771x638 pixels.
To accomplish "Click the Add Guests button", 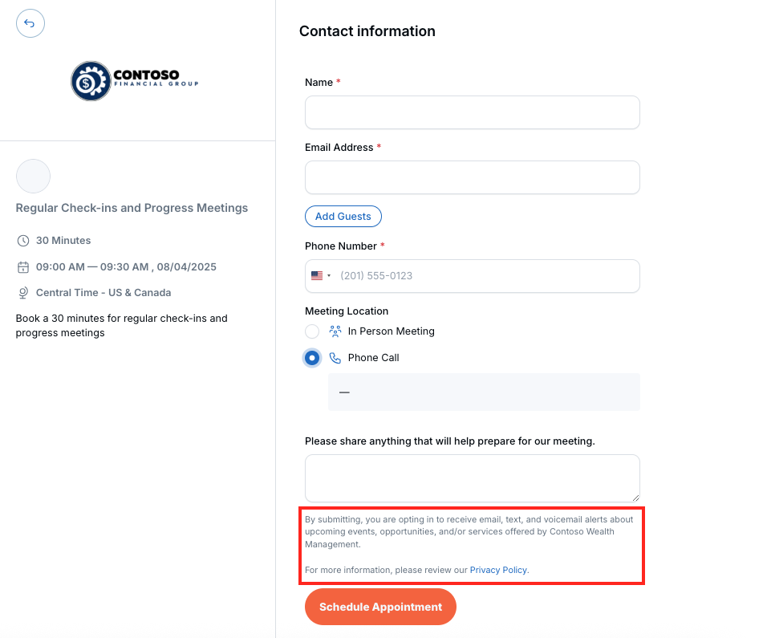I will [x=343, y=217].
